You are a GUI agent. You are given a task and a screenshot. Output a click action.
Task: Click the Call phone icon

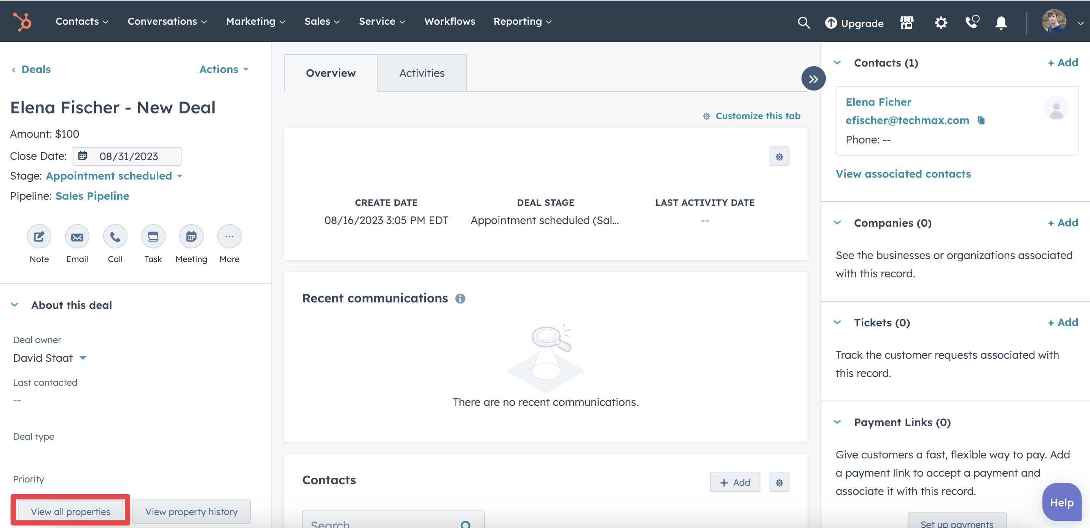115,237
